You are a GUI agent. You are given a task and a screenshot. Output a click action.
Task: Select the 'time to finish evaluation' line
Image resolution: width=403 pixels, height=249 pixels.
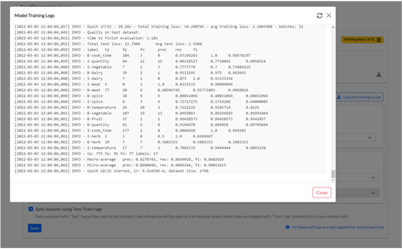point(86,38)
